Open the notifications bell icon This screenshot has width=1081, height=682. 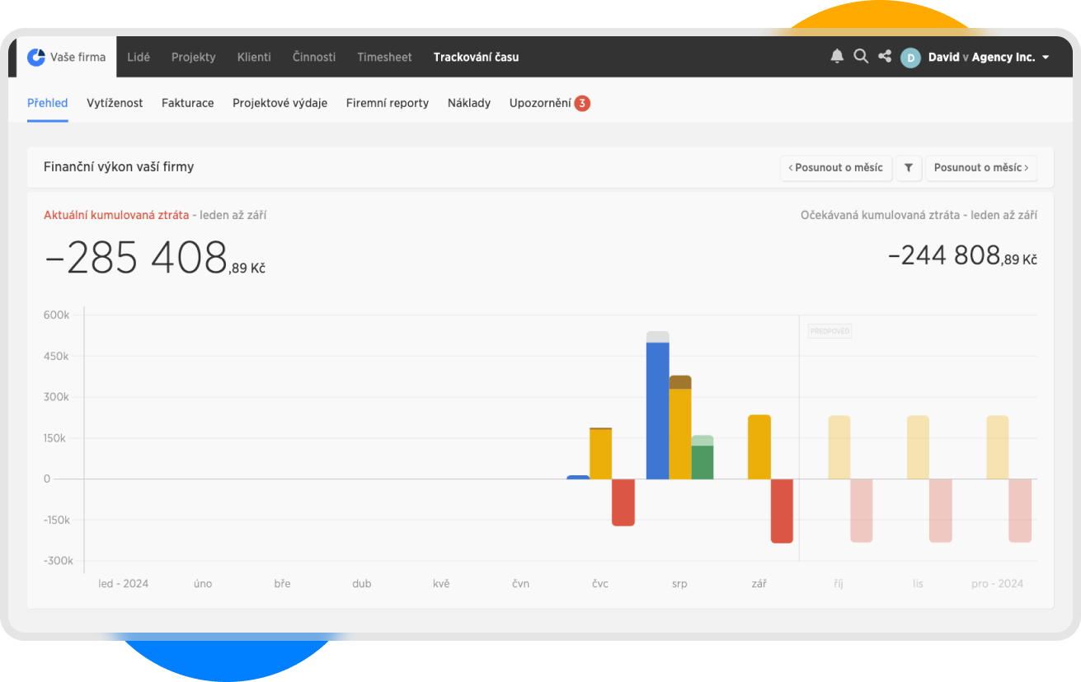[x=837, y=56]
